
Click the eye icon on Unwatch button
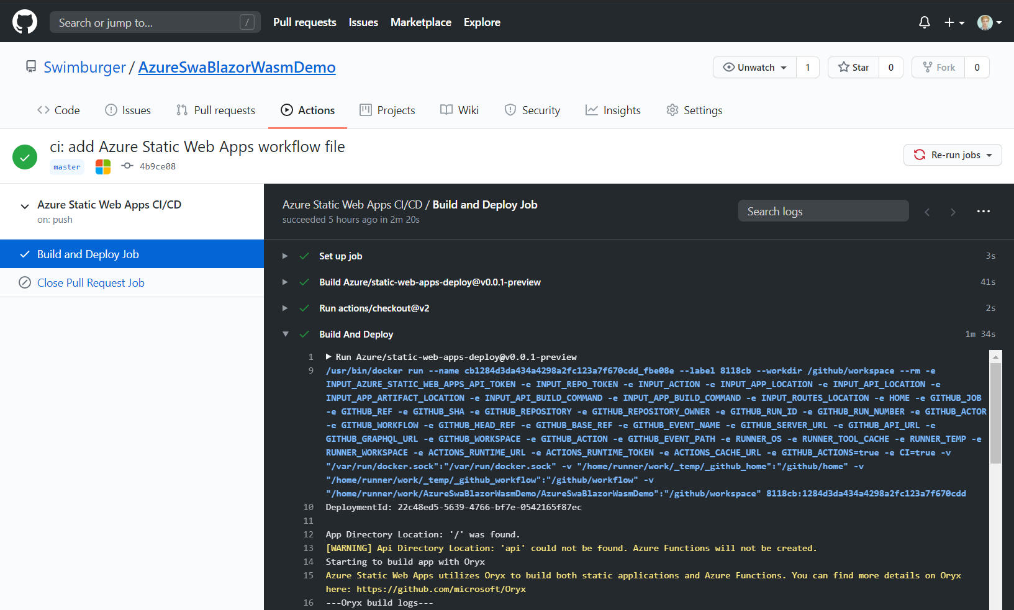[729, 67]
